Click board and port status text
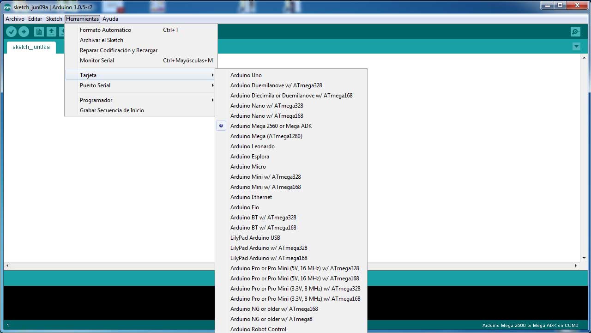Screen dimensions: 591x333 click(530, 326)
